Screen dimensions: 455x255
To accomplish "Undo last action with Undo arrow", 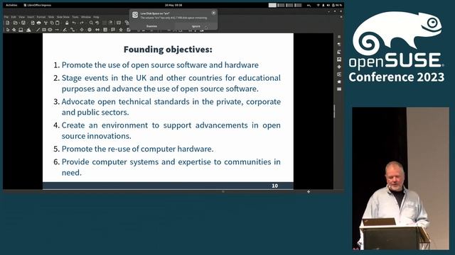I will [74, 23].
